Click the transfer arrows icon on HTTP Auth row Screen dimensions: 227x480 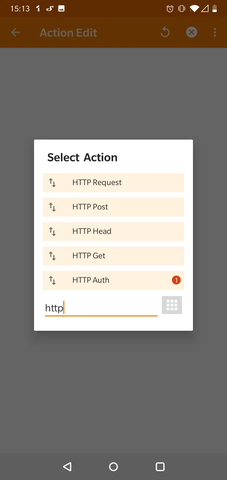(52, 280)
